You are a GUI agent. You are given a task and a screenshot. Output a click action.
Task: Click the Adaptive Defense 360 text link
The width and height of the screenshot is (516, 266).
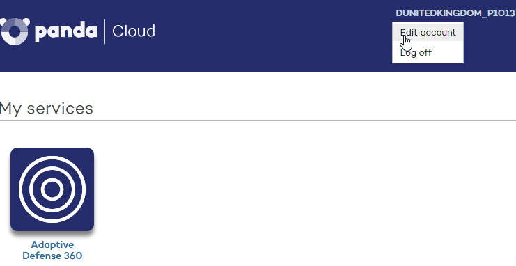click(x=52, y=250)
